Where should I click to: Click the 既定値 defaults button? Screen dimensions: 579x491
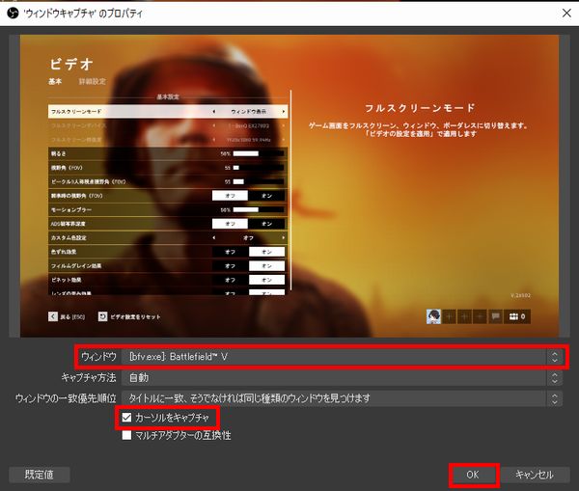(40, 475)
